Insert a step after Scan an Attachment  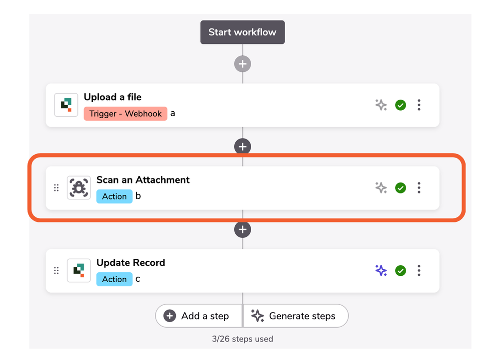pyautogui.click(x=242, y=229)
